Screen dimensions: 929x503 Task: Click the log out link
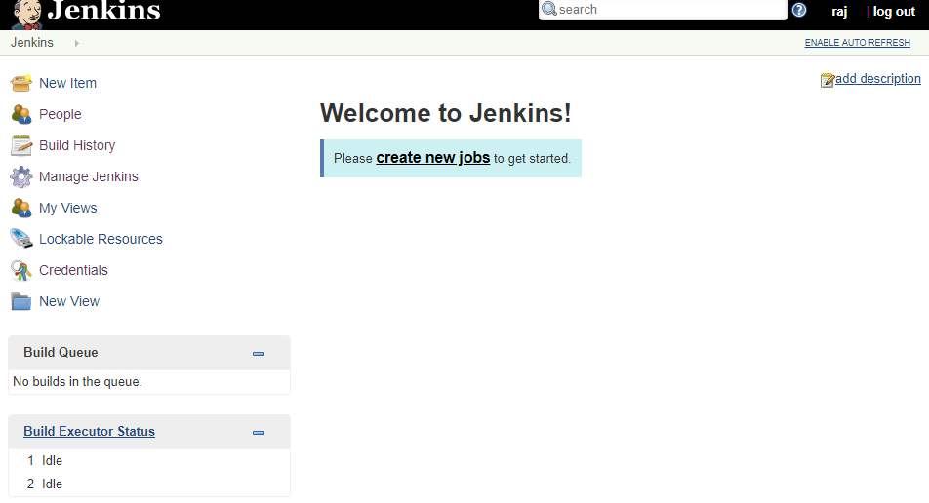pos(894,12)
